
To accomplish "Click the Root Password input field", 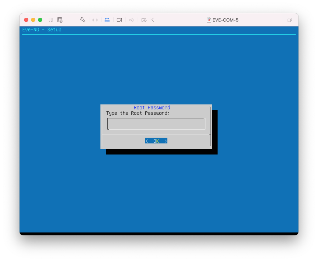I will pos(156,124).
